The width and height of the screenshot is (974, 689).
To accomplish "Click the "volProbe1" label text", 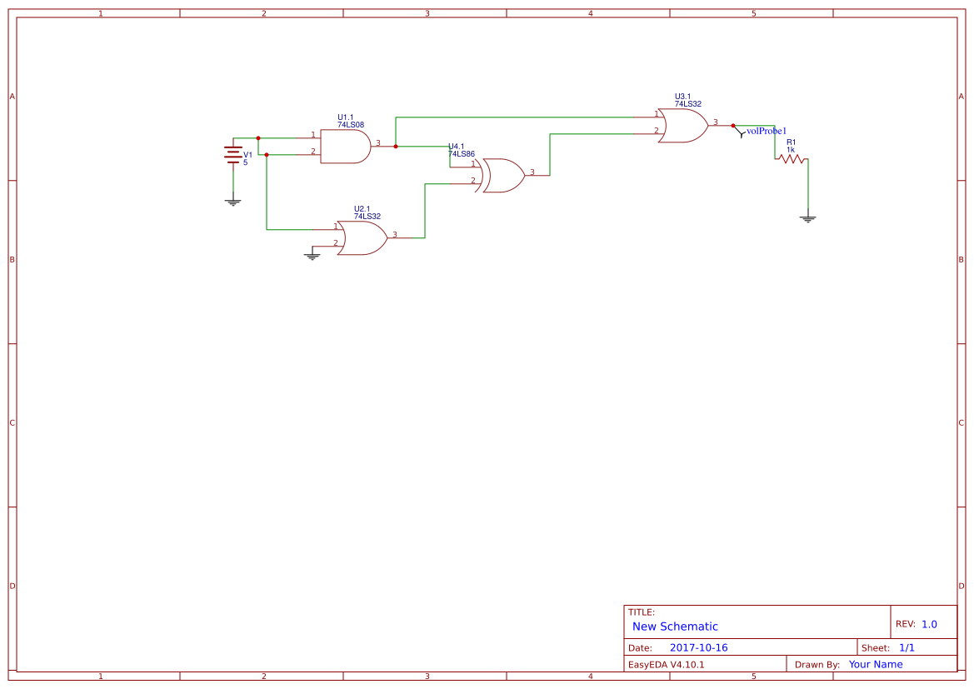I will tap(767, 131).
